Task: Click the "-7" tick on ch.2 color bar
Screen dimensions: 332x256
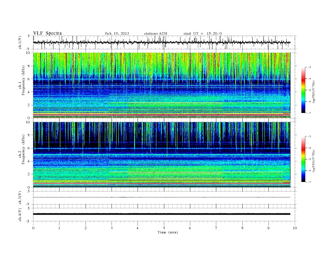Action: (309, 182)
